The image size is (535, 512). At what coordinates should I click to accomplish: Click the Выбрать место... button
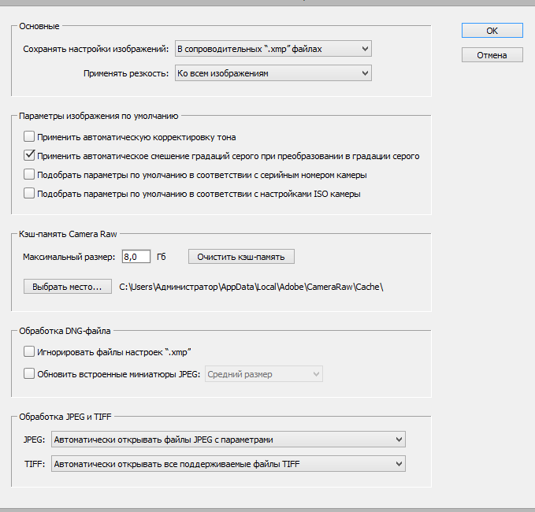[x=68, y=287]
